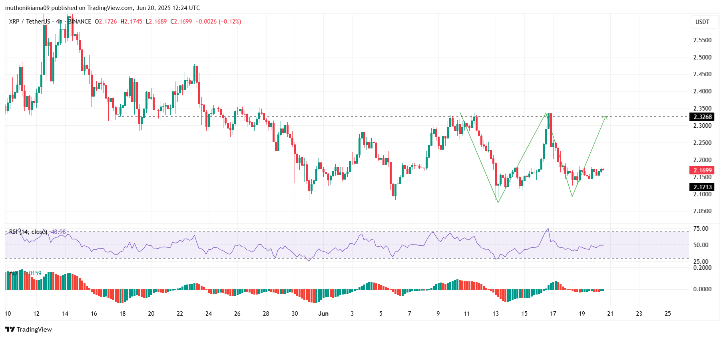Click the red change value −0.0026 (−0.12%)
This screenshot has height=338, width=725.
218,22
